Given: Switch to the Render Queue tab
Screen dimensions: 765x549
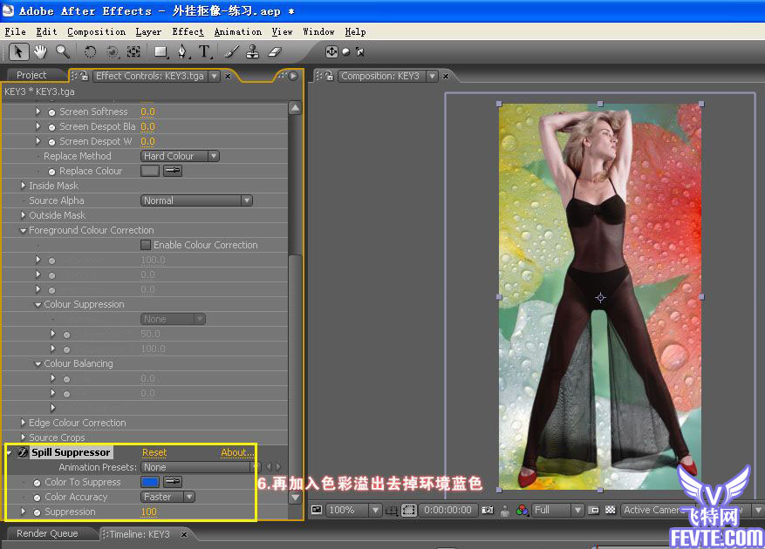Looking at the screenshot, I should point(47,533).
